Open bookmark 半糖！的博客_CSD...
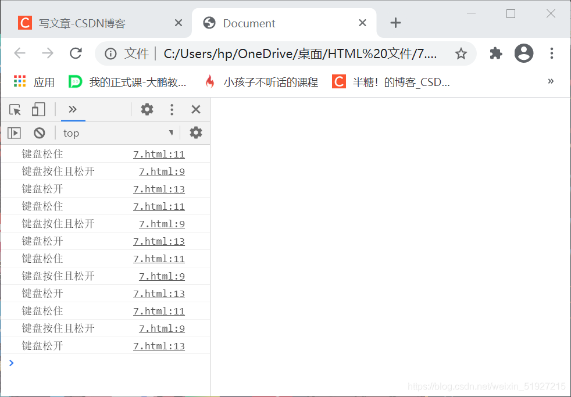The height and width of the screenshot is (397, 571). tap(391, 82)
